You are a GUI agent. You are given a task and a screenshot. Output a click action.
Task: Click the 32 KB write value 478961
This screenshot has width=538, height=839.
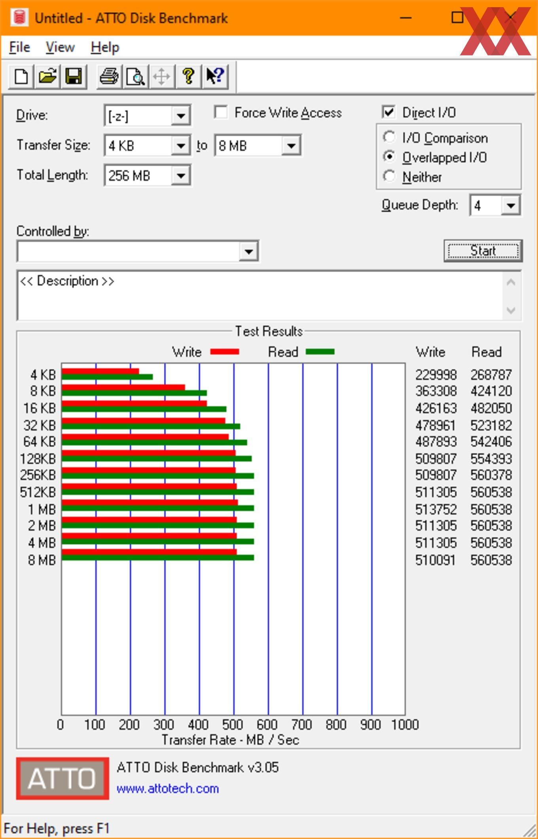[435, 425]
